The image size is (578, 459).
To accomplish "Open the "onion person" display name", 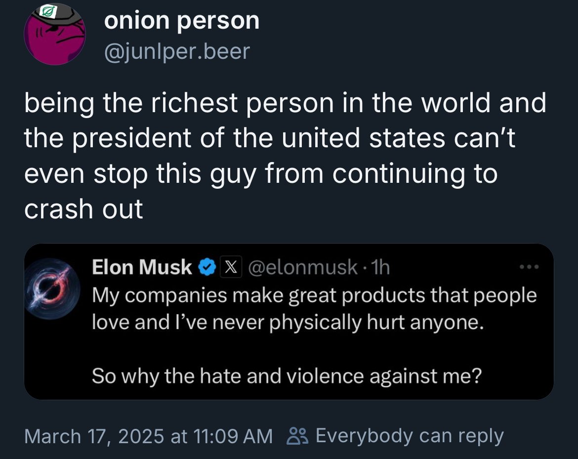I will coord(182,21).
